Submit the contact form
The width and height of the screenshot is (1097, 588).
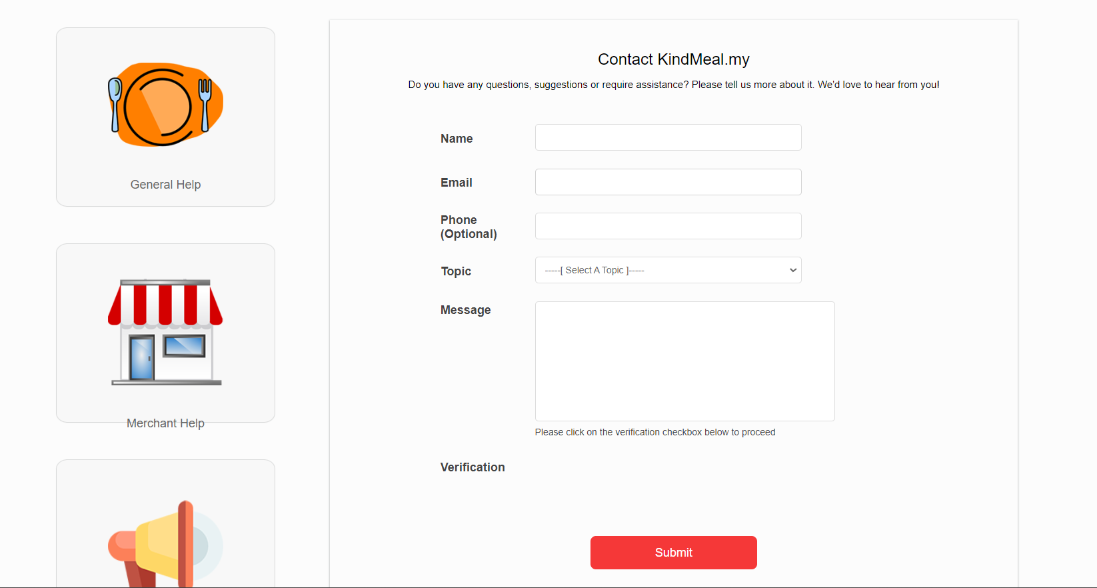(673, 553)
